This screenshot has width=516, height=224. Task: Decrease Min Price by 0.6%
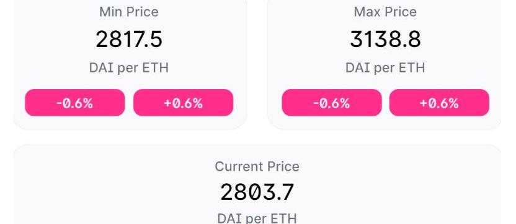[x=75, y=103]
